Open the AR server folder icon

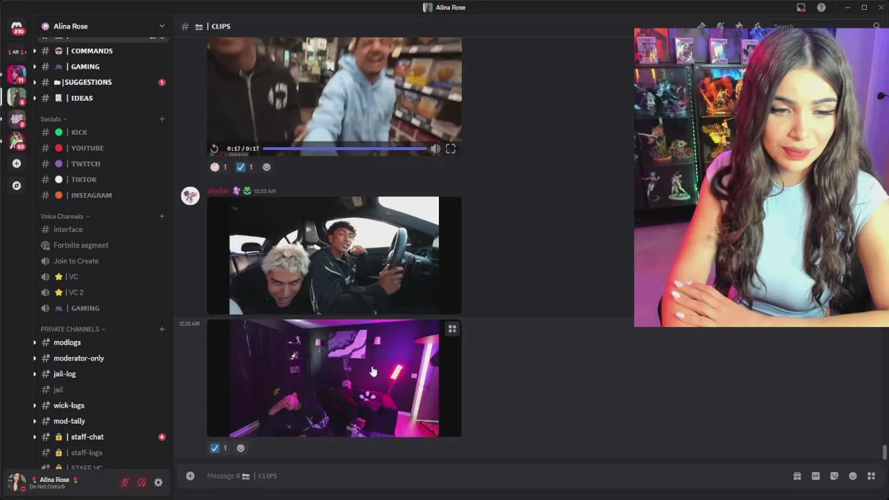(17, 51)
